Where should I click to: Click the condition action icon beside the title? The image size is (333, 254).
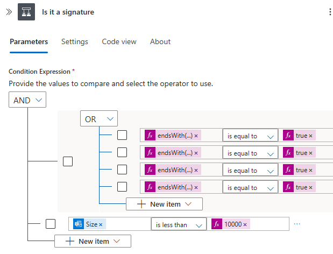pos(26,12)
